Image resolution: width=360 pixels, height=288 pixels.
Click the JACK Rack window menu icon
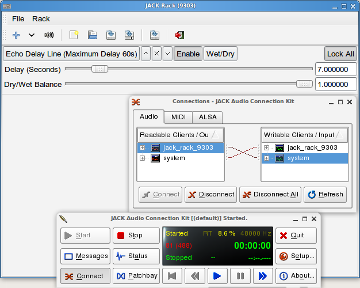coord(7,6)
